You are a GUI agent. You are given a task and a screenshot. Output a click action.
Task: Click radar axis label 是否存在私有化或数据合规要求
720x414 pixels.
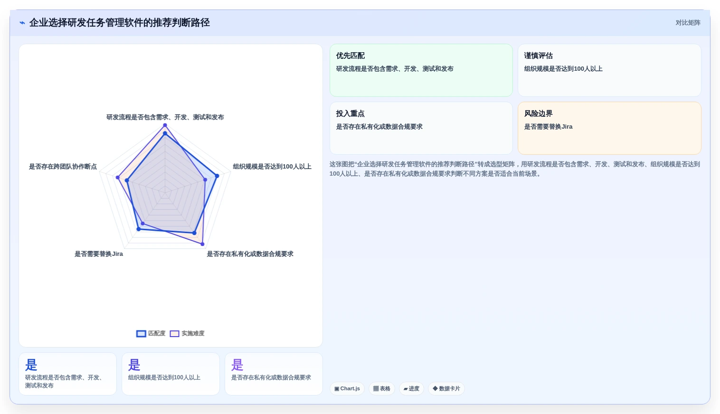[x=250, y=254]
